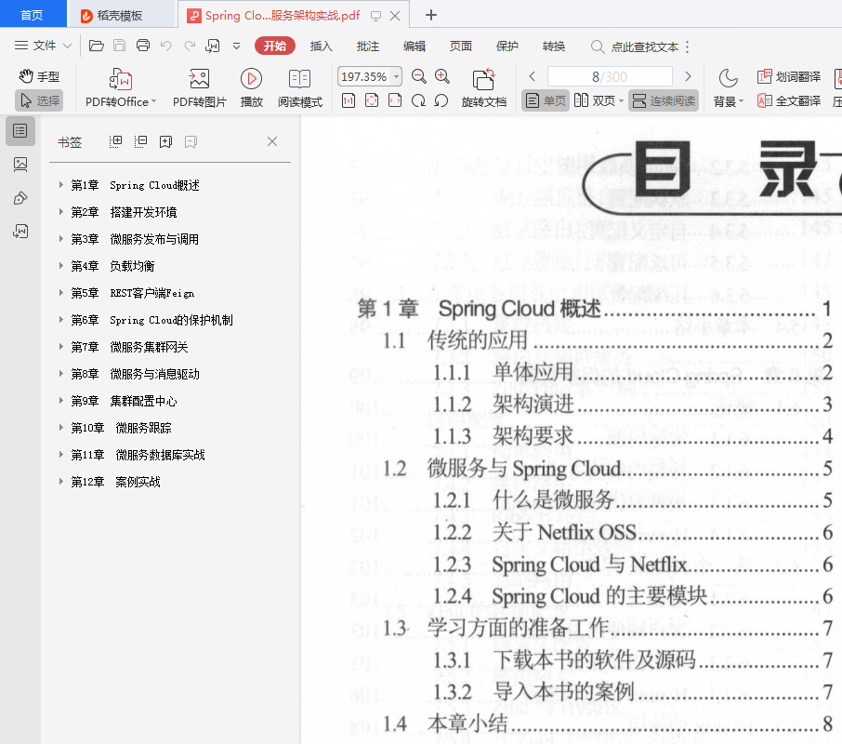842x744 pixels.
Task: Start slideshow playback (播放)
Action: (251, 87)
